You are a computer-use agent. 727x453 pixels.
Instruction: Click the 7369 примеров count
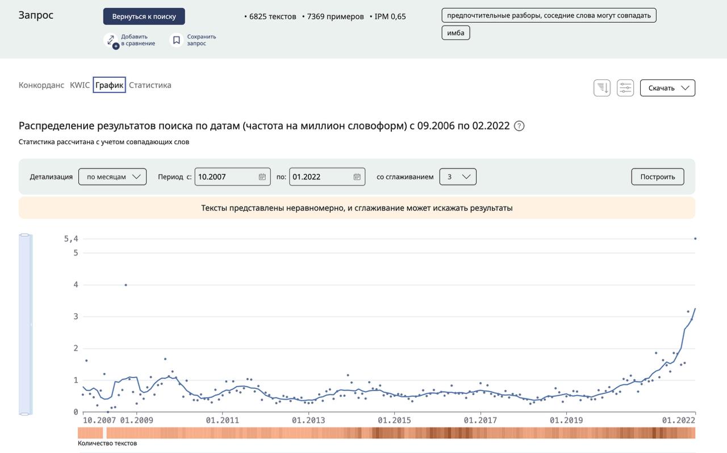336,16
